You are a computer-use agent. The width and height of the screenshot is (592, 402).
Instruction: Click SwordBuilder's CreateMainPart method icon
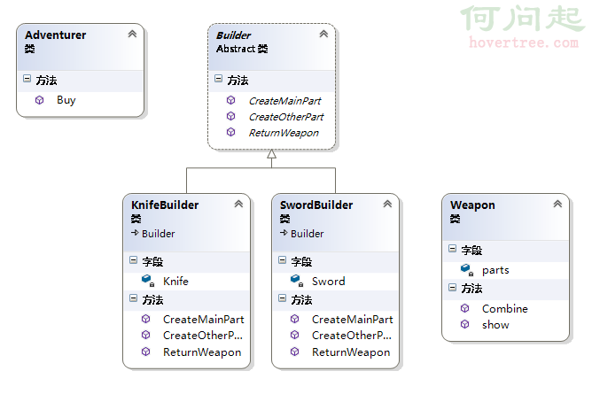coord(294,319)
